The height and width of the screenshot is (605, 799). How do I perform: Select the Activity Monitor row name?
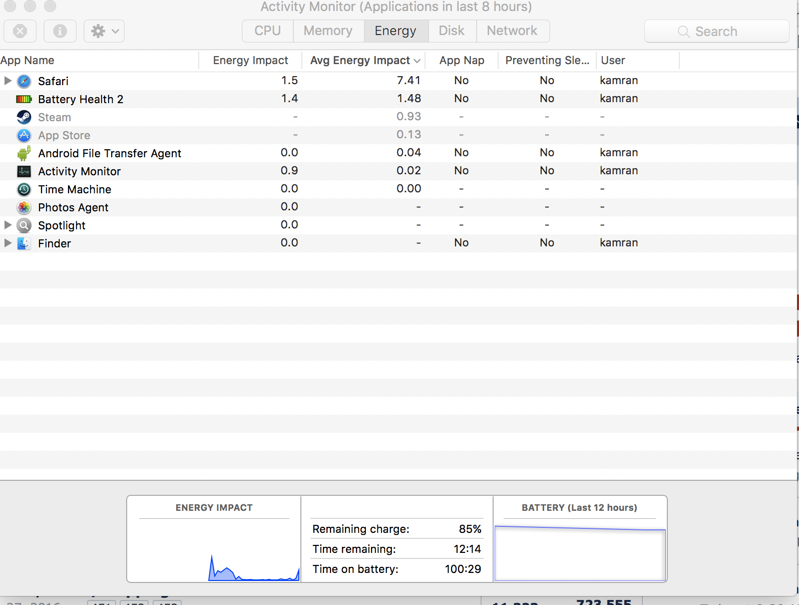point(80,171)
